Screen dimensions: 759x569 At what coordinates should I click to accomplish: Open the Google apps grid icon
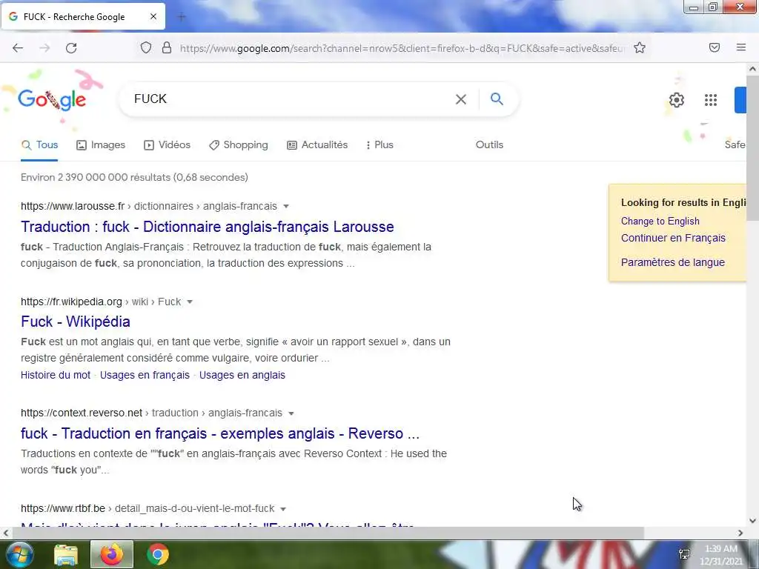(x=711, y=100)
